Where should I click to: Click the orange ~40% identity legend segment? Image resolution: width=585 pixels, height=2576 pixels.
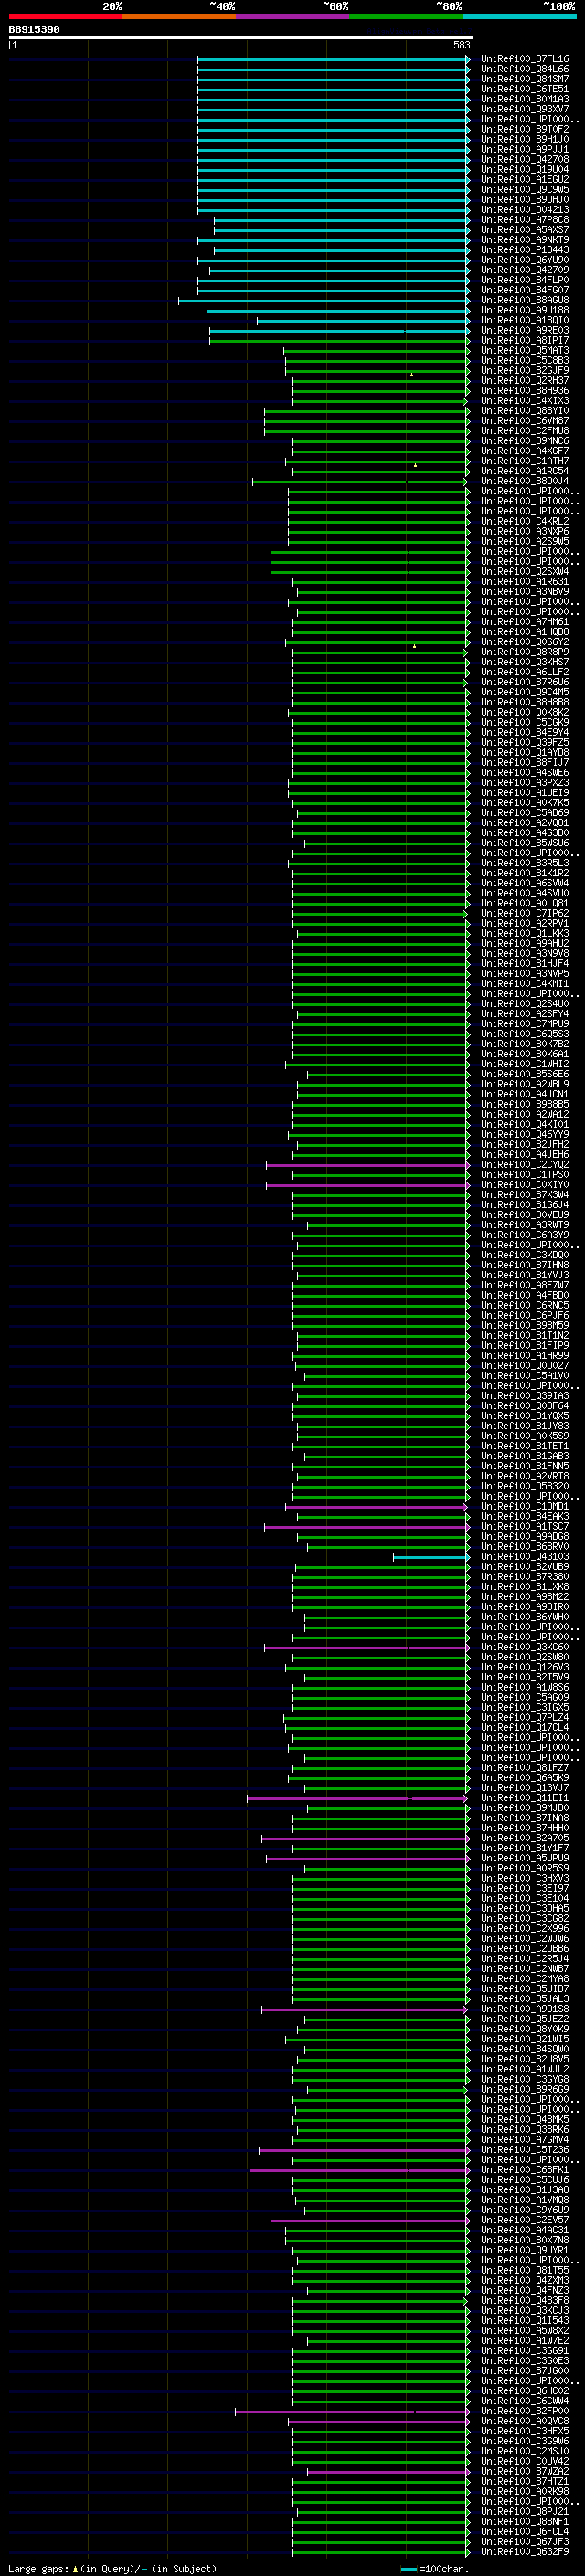(179, 16)
